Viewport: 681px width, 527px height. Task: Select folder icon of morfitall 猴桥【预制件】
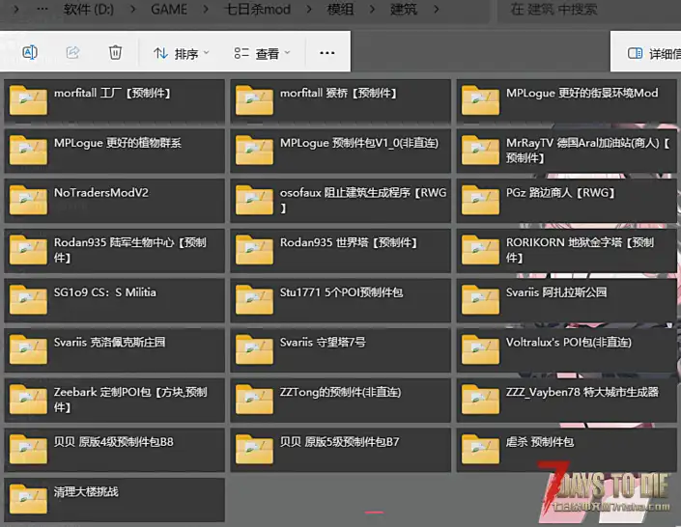point(254,100)
